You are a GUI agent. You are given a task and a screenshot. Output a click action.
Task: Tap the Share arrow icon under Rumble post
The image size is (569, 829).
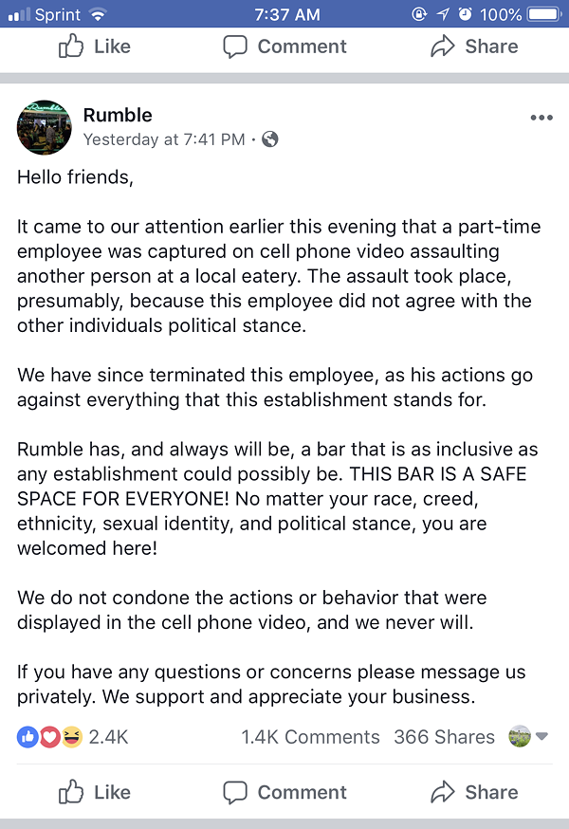coord(443,792)
